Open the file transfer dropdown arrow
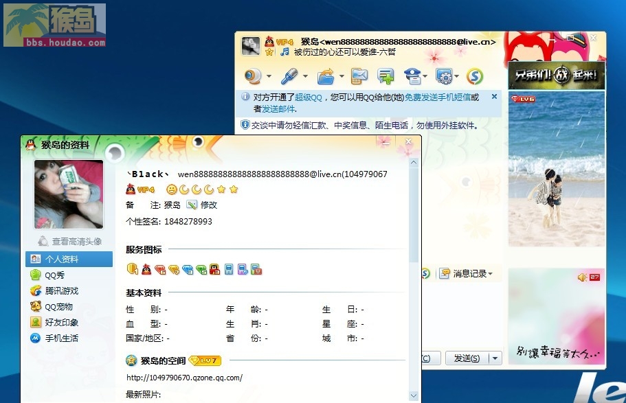626x403 pixels. coord(342,76)
